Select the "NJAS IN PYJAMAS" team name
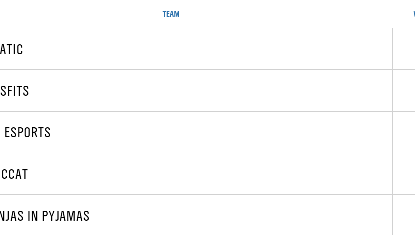The image size is (415, 235). click(x=45, y=216)
